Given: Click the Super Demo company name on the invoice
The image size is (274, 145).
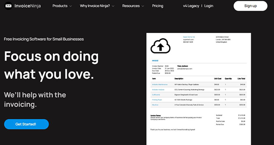Looking at the screenshot, I should pos(189,37).
